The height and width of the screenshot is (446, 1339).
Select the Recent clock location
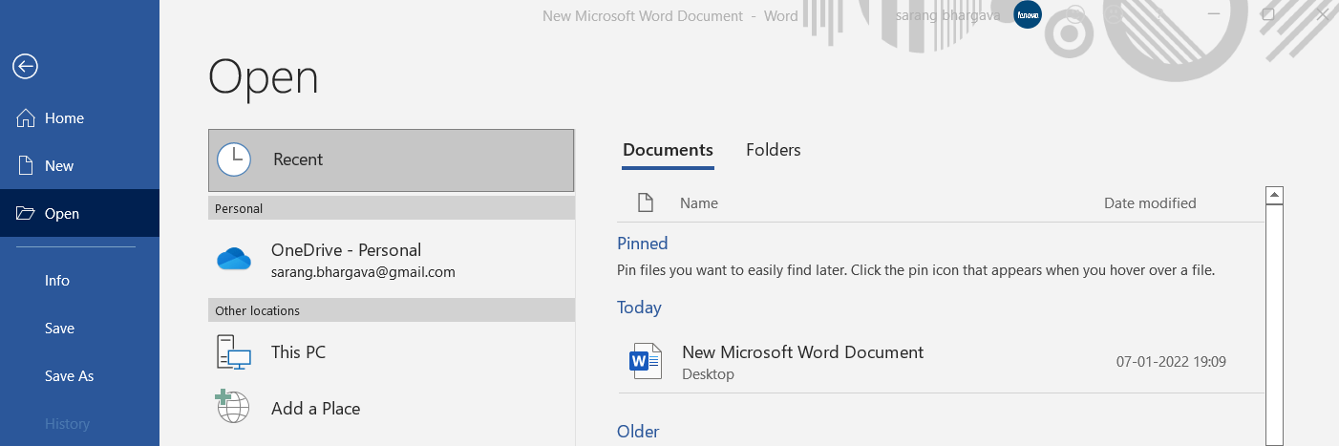coord(234,160)
